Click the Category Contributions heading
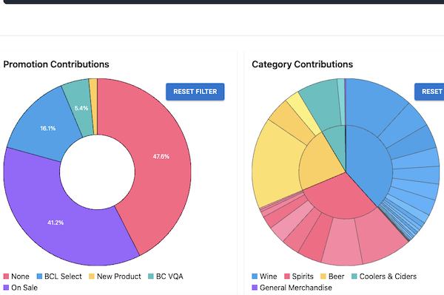 point(302,64)
